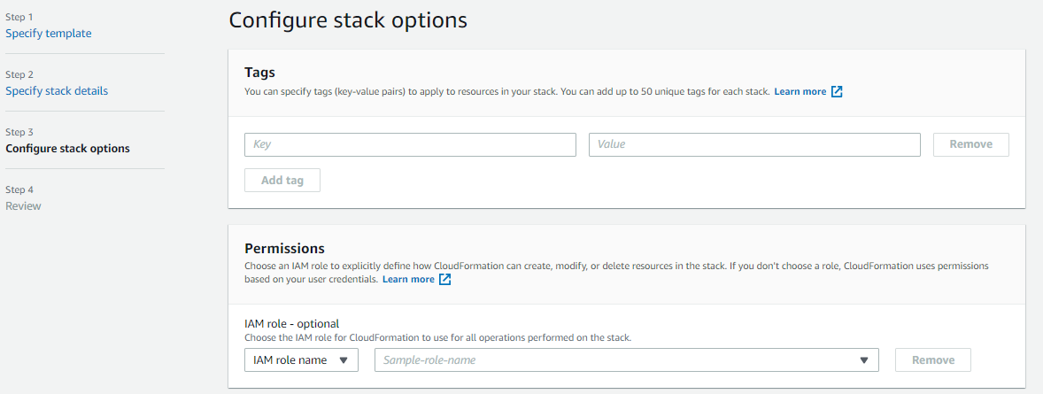Click Remove button next to tag Value
1043x394 pixels.
pyautogui.click(x=970, y=144)
